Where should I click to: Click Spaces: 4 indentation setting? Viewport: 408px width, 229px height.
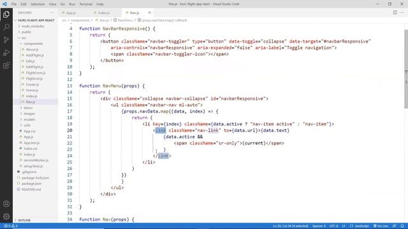click(x=319, y=226)
